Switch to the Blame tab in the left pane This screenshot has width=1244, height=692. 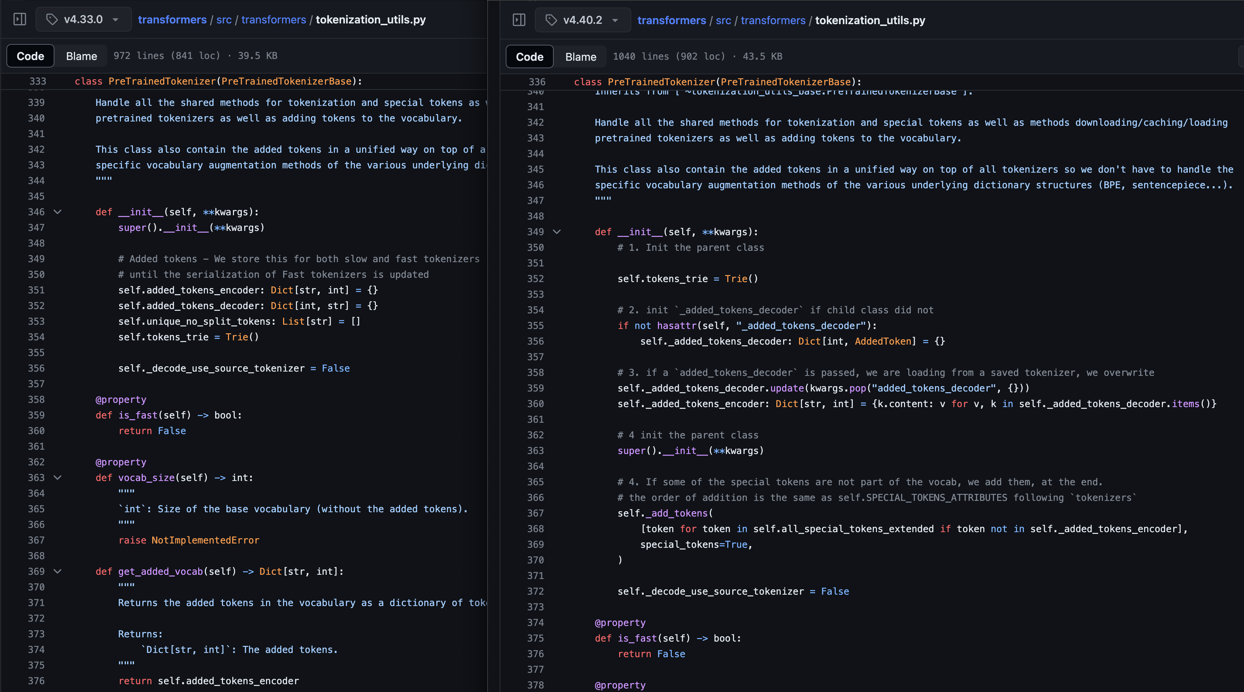point(81,55)
